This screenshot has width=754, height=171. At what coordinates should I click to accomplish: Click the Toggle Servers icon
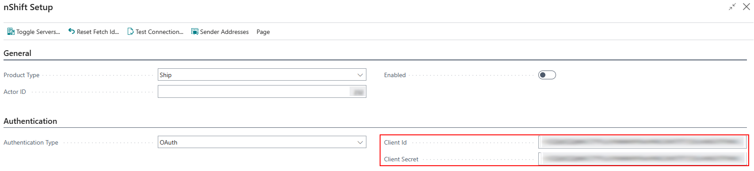click(11, 32)
